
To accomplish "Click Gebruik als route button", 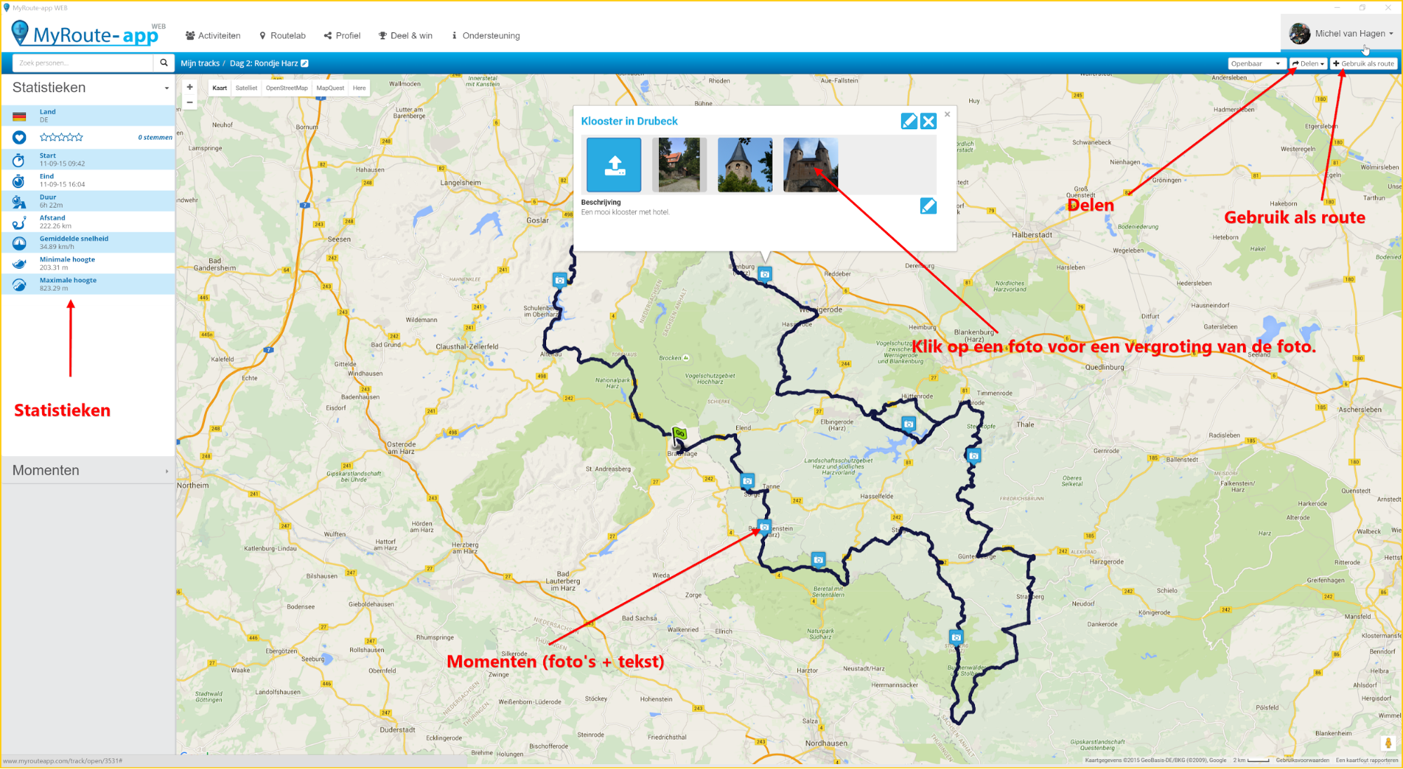I will [1364, 64].
